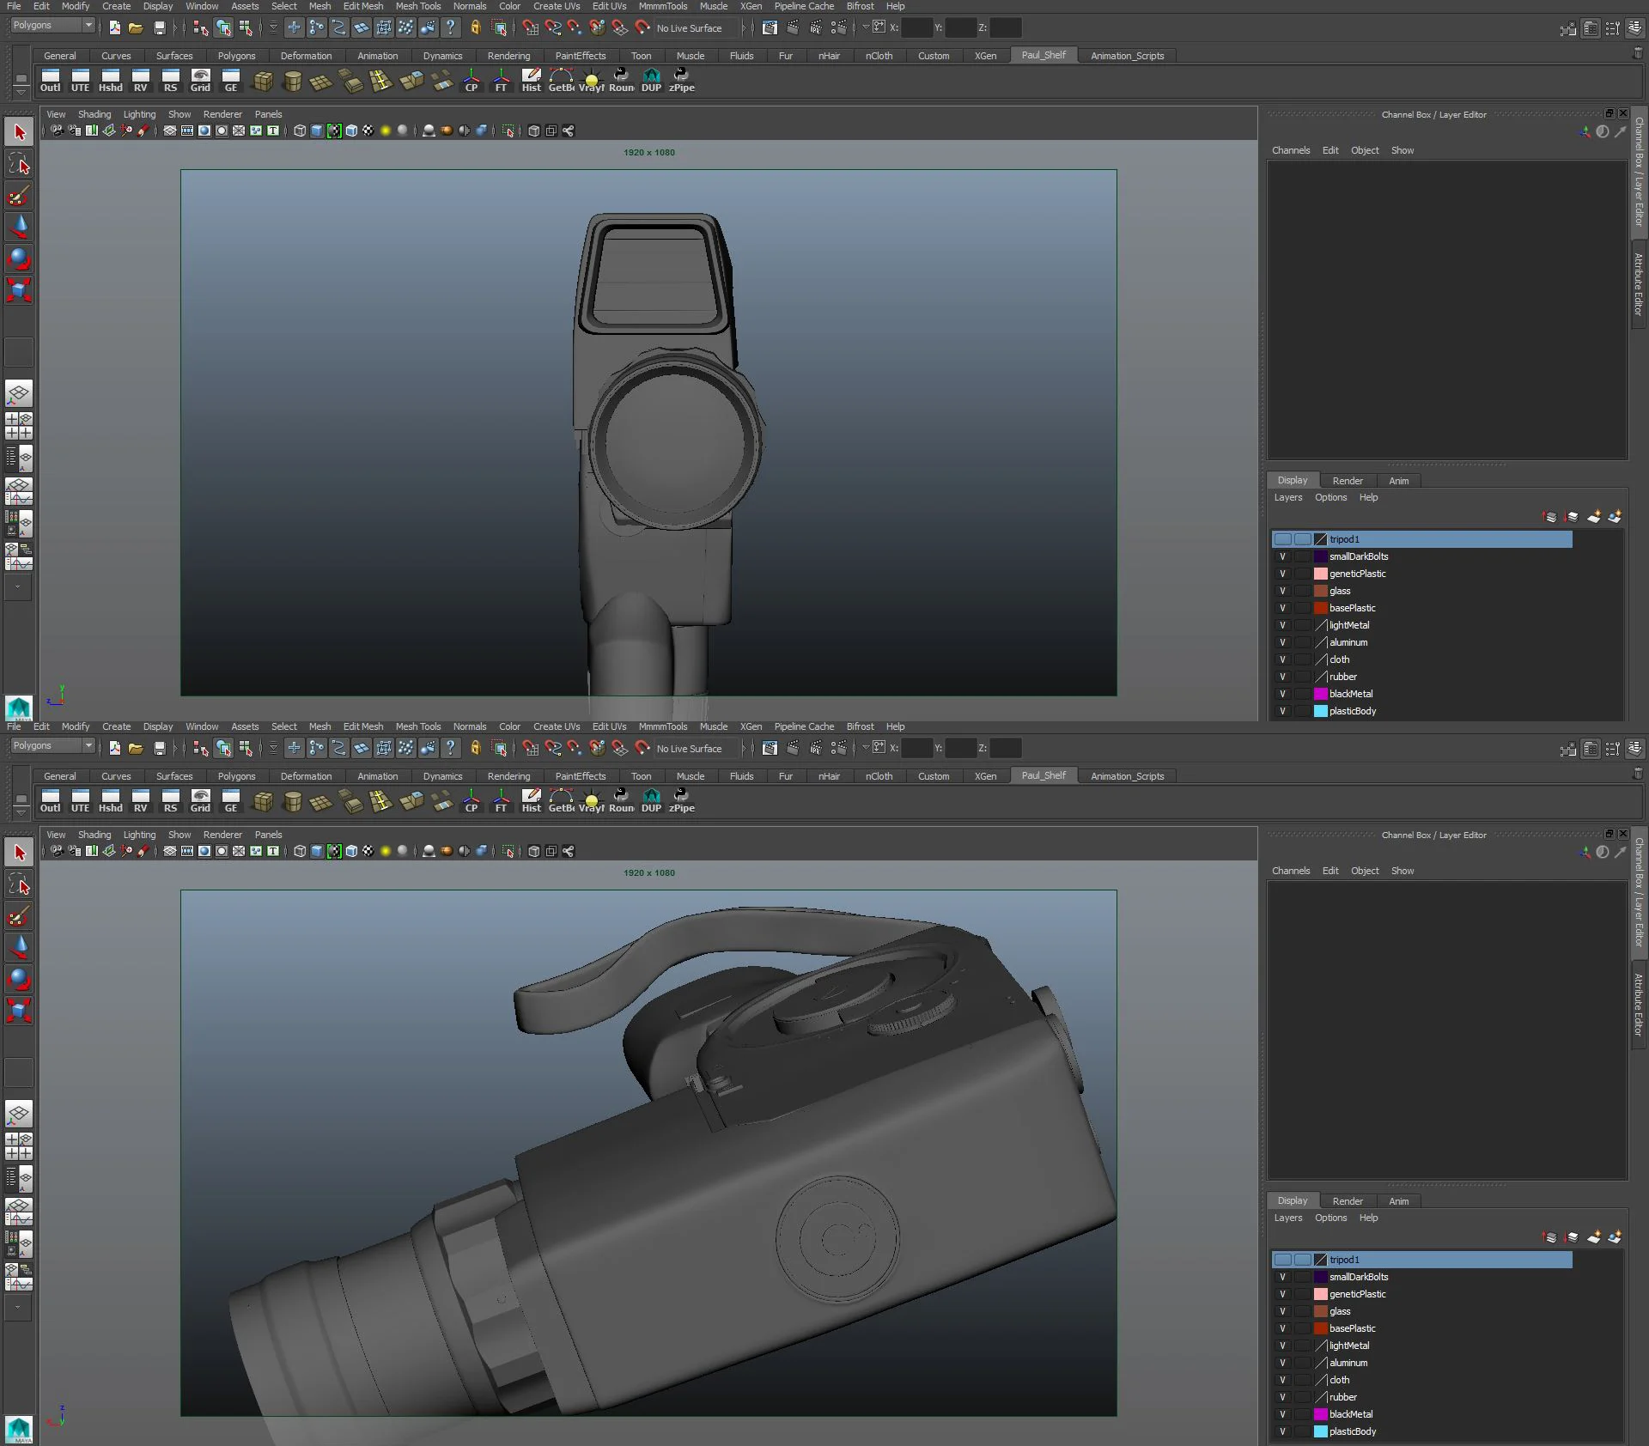Click move layer up icon in lower layer editor

click(1550, 1236)
